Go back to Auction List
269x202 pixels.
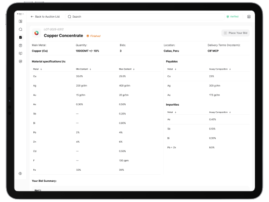tap(45, 17)
